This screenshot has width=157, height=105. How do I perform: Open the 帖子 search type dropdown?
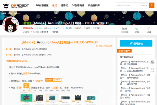(144, 5)
